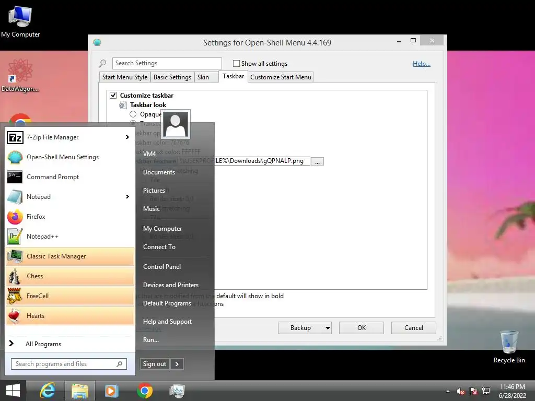The image size is (535, 401).
Task: Open 7-Zip File Manager from start menu
Action: (x=69, y=137)
